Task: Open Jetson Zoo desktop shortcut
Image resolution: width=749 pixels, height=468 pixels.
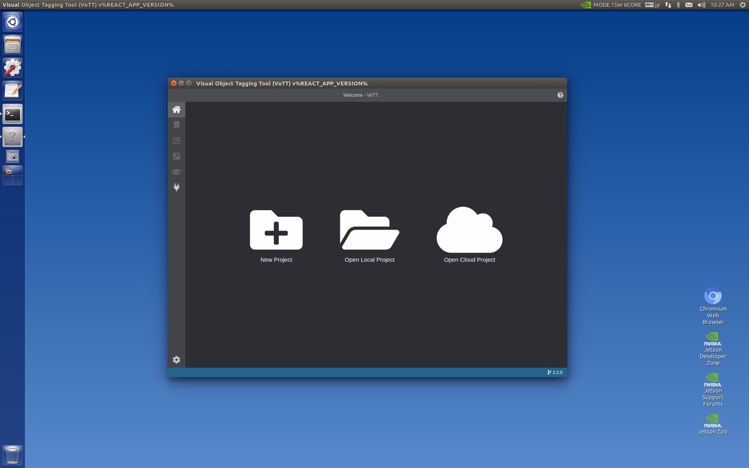Action: (x=713, y=424)
